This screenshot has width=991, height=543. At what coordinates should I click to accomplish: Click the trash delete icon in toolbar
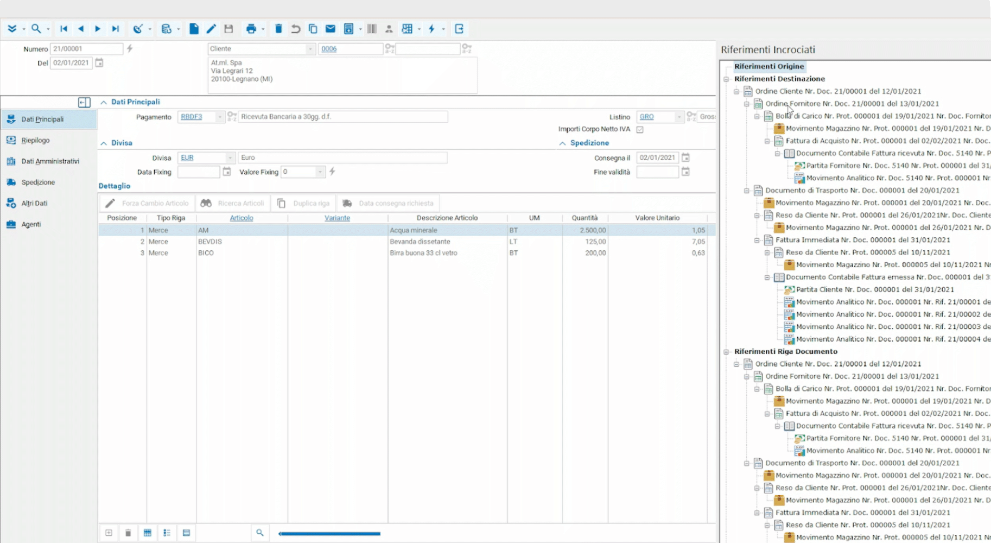click(278, 29)
